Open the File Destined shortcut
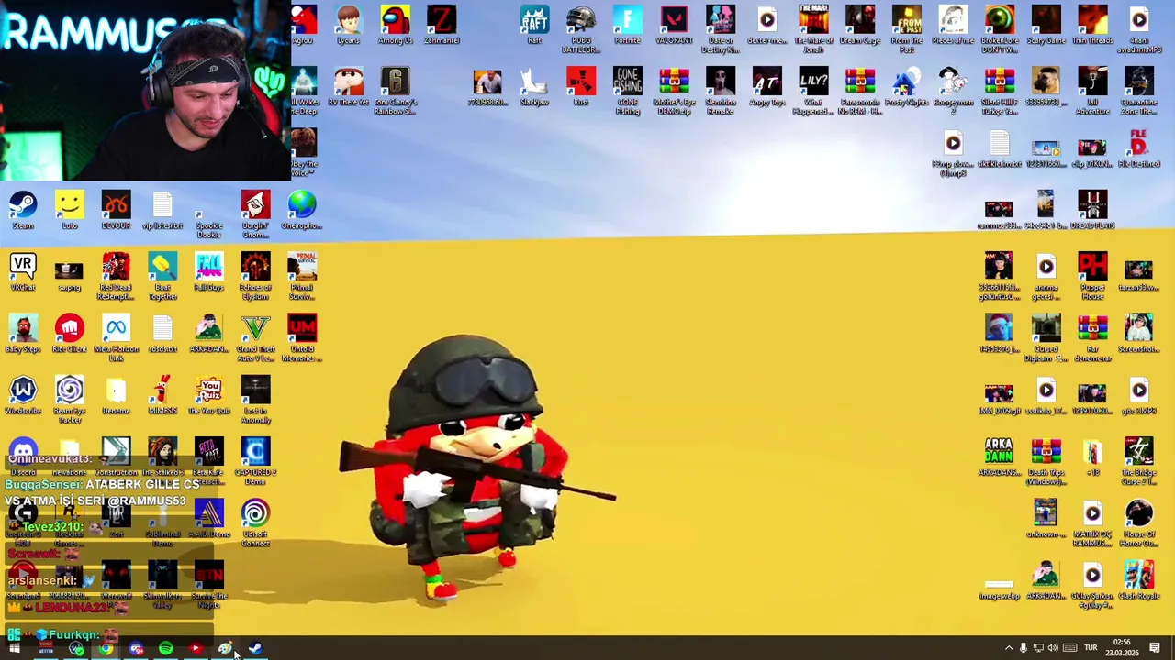The width and height of the screenshot is (1175, 660). (x=1138, y=148)
